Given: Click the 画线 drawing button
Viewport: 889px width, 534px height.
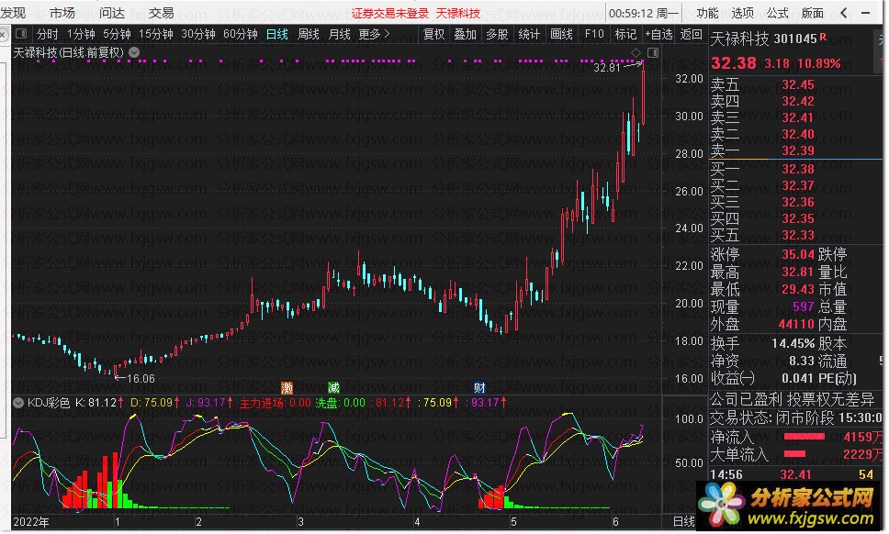Looking at the screenshot, I should pos(561,34).
